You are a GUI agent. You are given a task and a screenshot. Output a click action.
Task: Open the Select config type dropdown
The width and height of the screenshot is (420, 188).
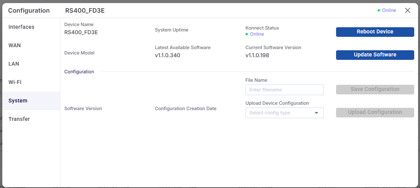[280, 113]
